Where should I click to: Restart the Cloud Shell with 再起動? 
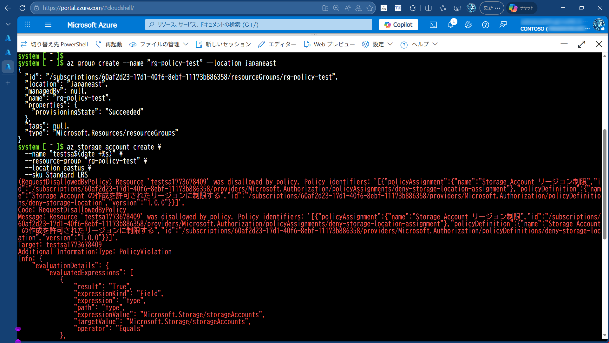pos(109,44)
